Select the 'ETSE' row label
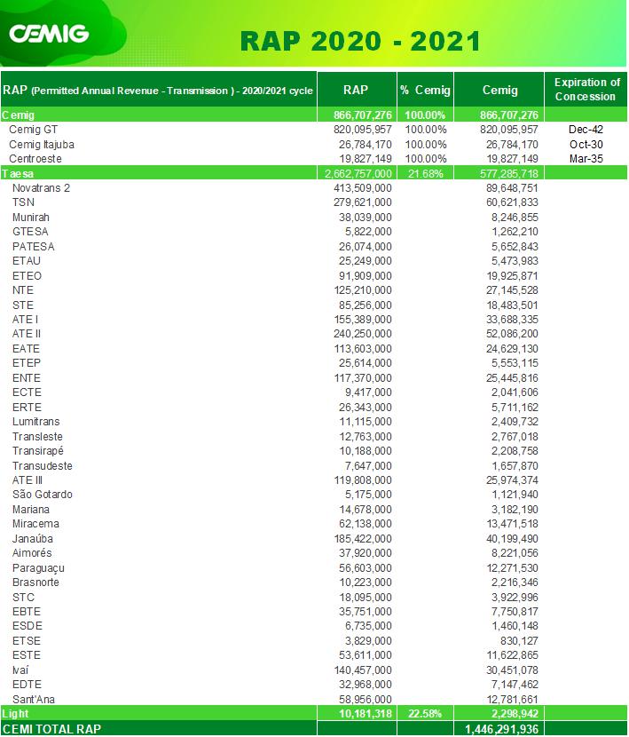 pos(27,640)
